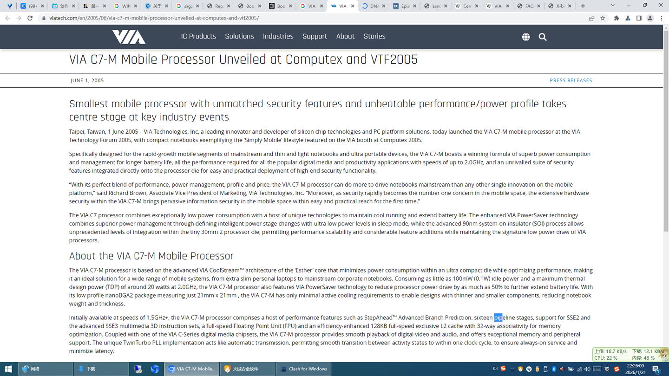Screen dimensions: 669x376
Task: Click the CPU usage overlay widget
Action: (x=630, y=355)
